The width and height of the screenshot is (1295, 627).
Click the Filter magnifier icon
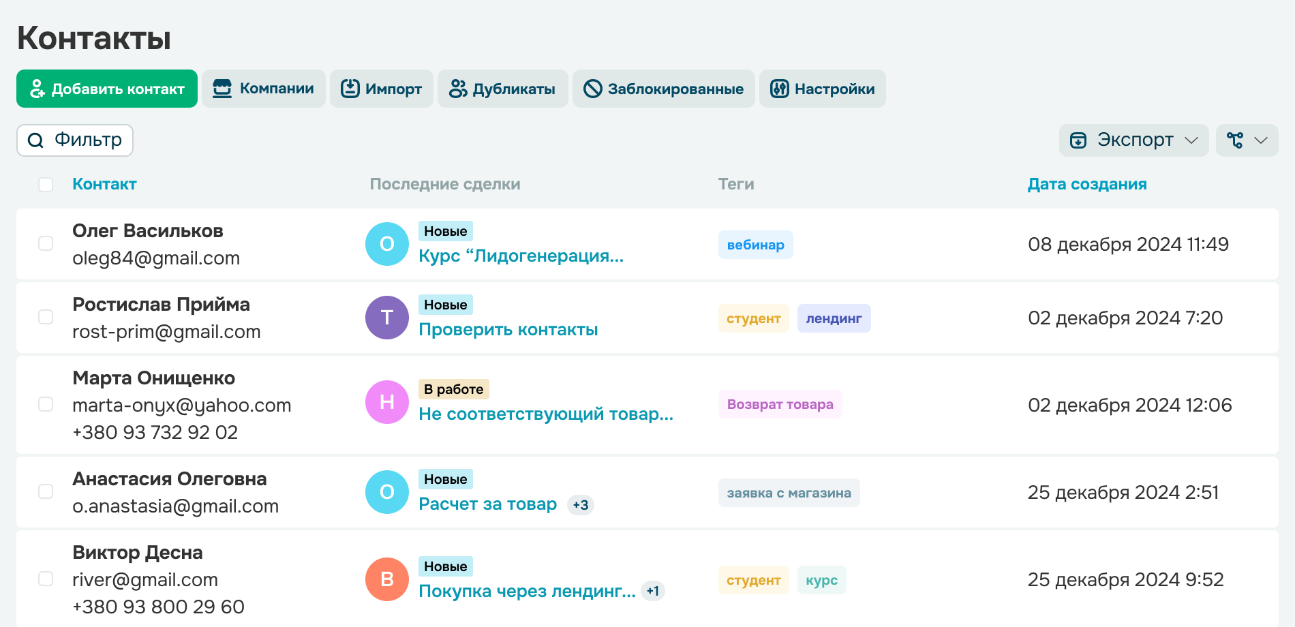pos(35,140)
